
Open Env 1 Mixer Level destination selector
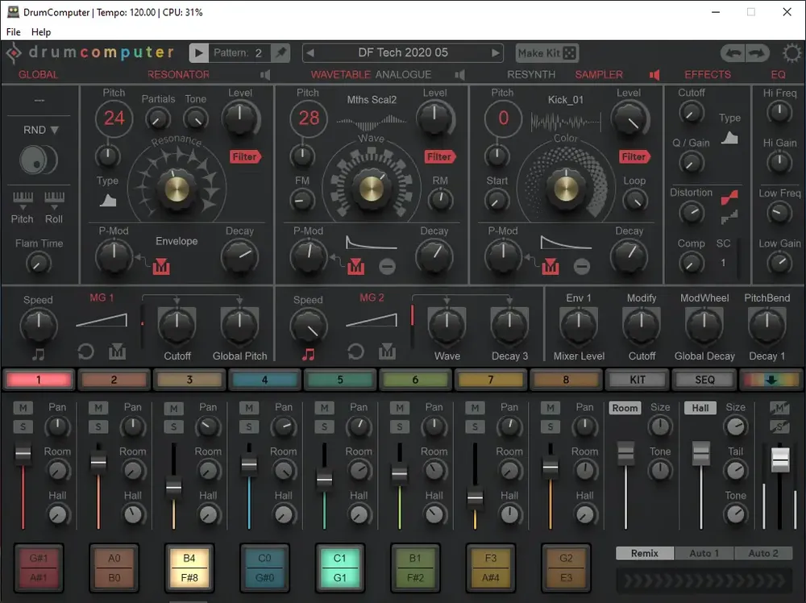(x=579, y=356)
